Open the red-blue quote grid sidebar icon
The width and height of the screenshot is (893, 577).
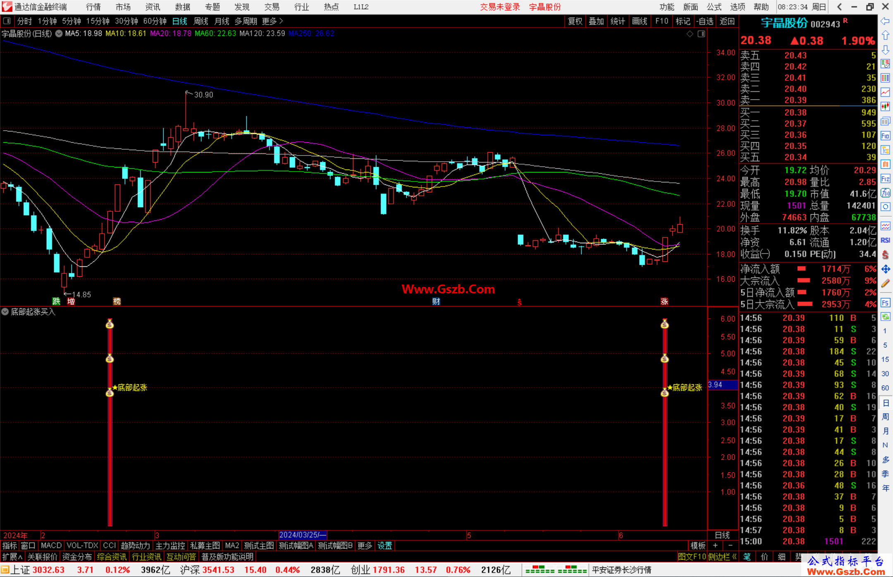885,78
